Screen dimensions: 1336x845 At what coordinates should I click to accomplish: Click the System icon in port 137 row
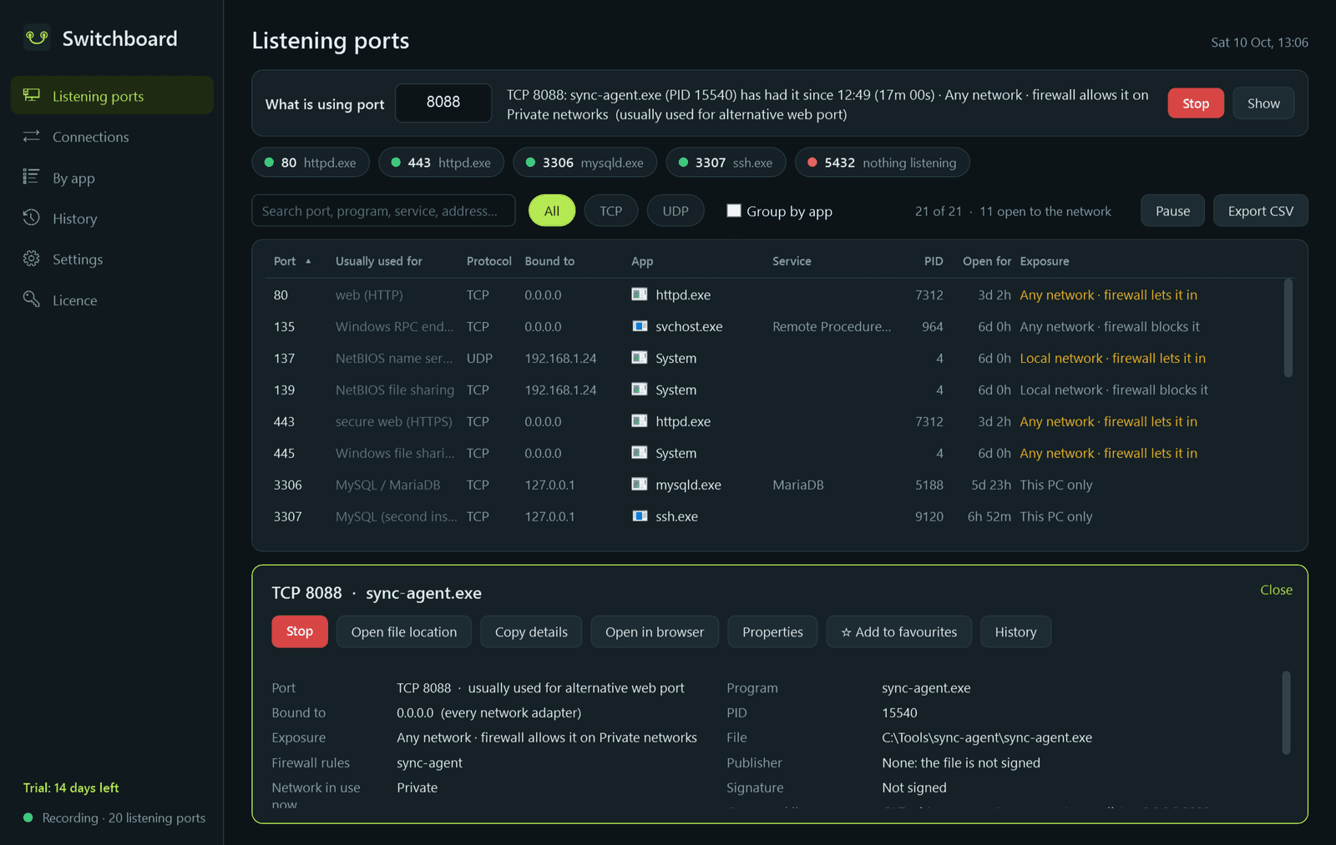[x=640, y=358]
